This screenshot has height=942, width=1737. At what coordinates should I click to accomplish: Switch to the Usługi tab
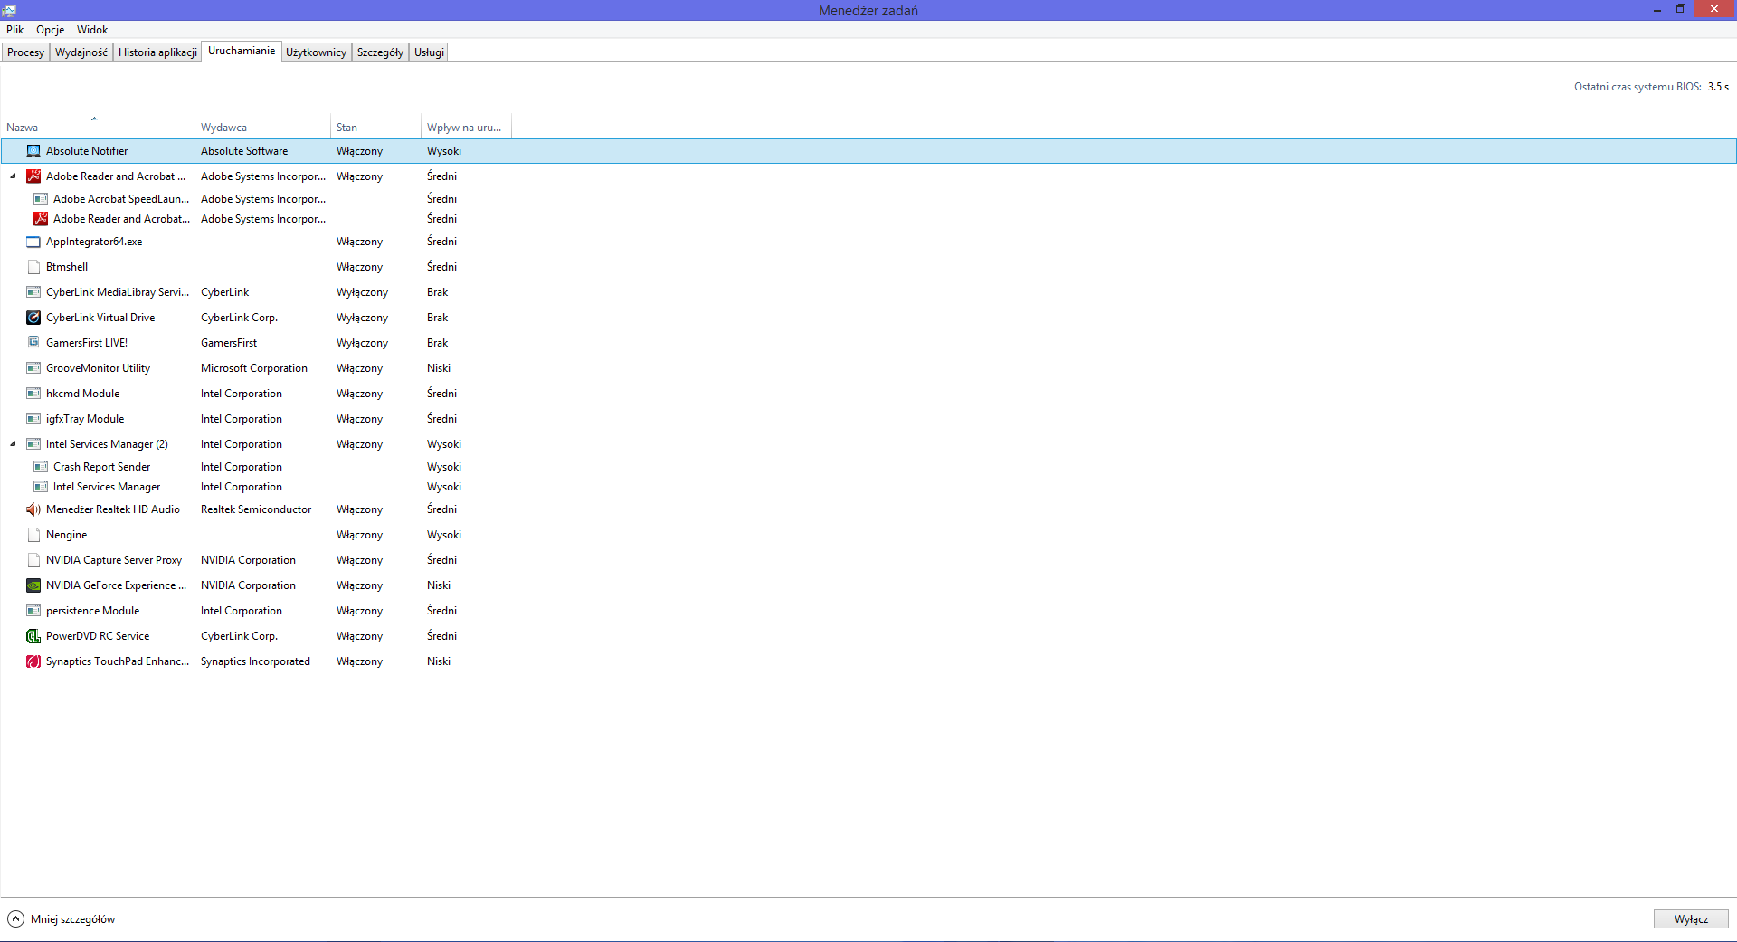click(429, 52)
